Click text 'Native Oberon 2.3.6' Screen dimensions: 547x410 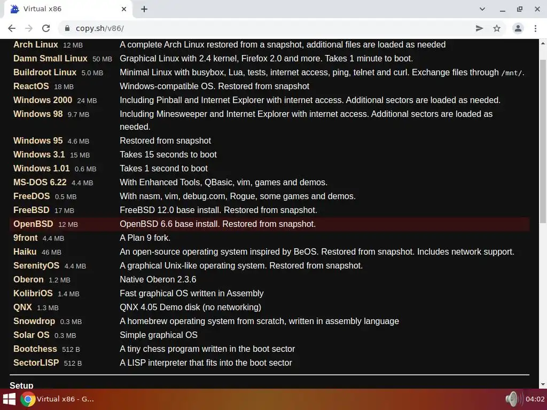click(158, 280)
